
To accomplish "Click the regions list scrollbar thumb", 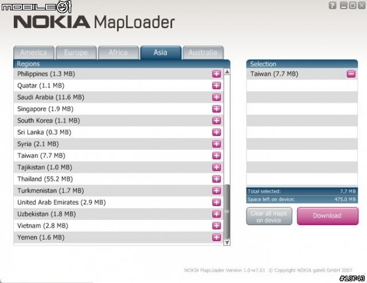I will pyautogui.click(x=227, y=212).
